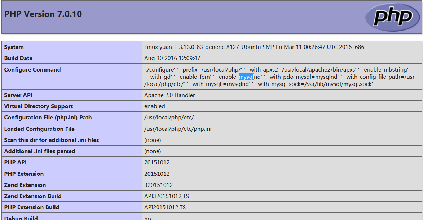Click the 'PHP Version 7.0.10' heading

point(43,14)
